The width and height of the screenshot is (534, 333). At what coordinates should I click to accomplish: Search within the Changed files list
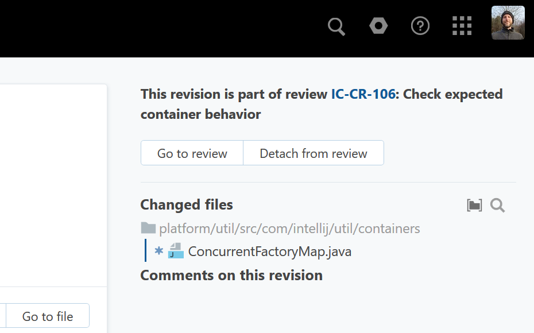[x=497, y=206]
